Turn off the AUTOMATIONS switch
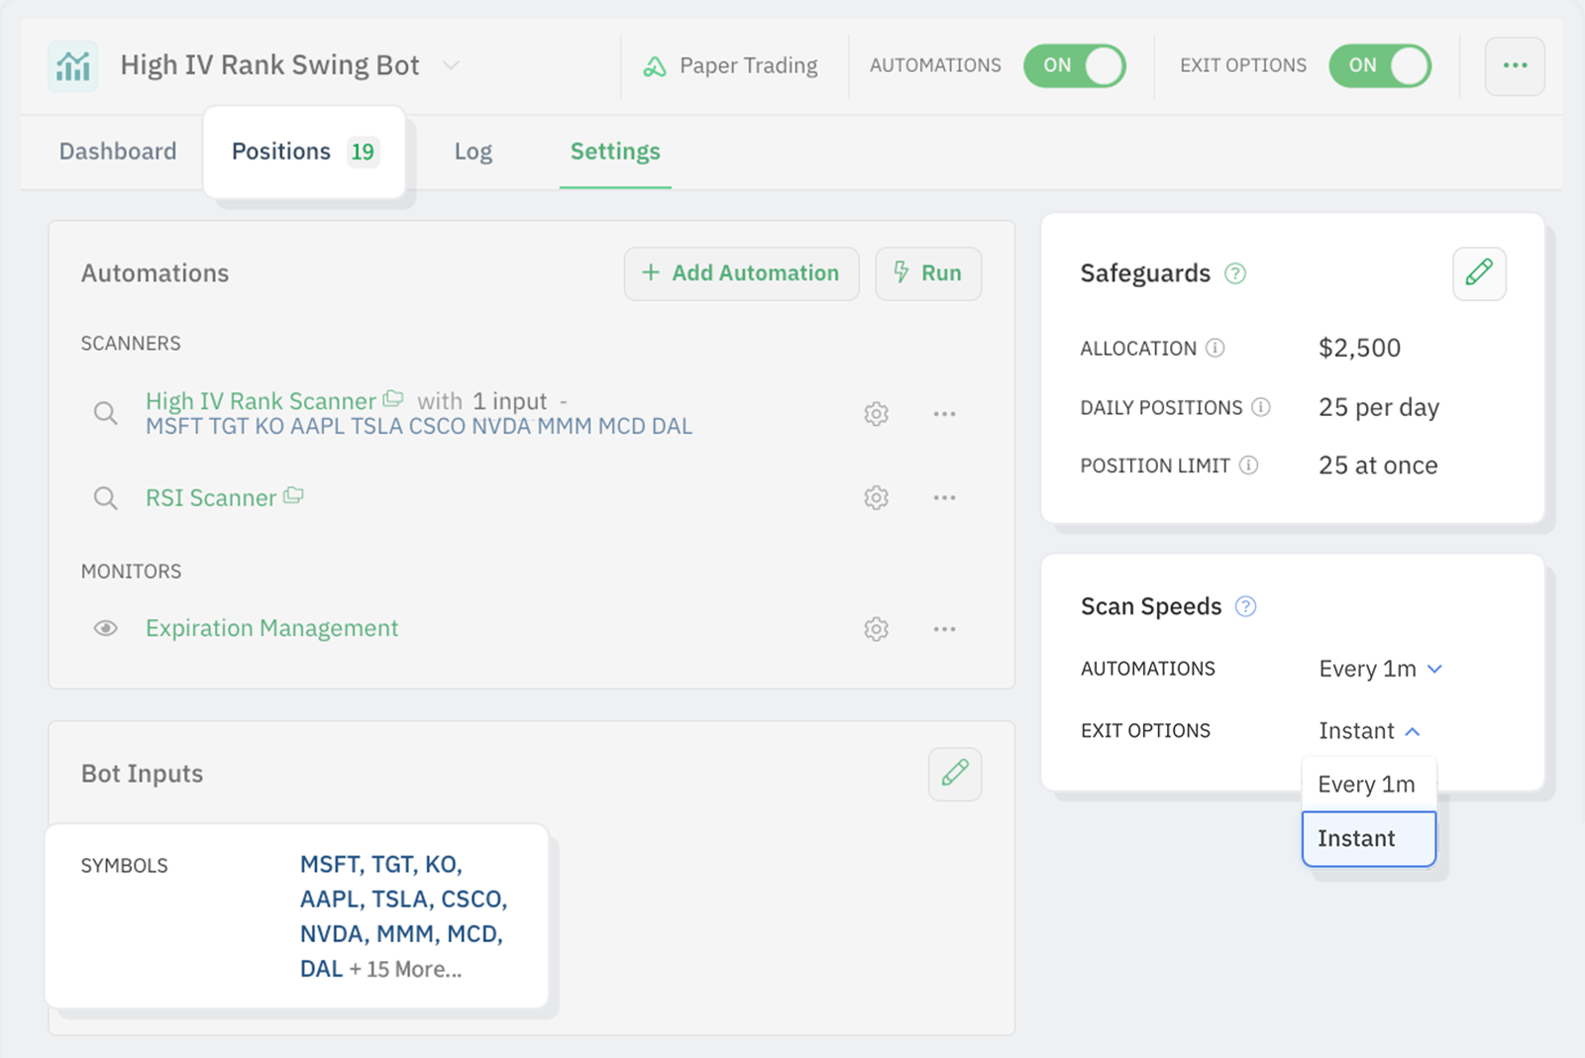This screenshot has width=1585, height=1058. pos(1074,65)
